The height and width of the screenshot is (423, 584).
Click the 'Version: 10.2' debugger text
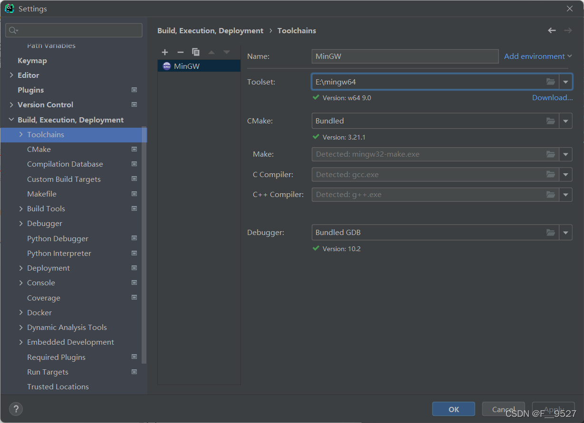pyautogui.click(x=342, y=249)
